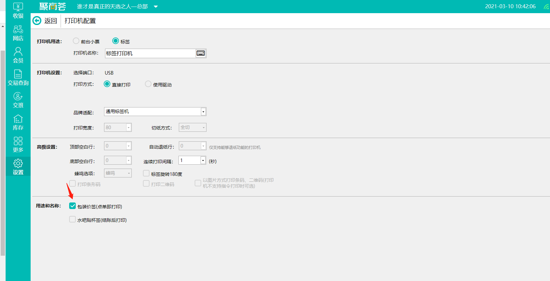Select the 标签 radio button
550x281 pixels.
point(116,41)
